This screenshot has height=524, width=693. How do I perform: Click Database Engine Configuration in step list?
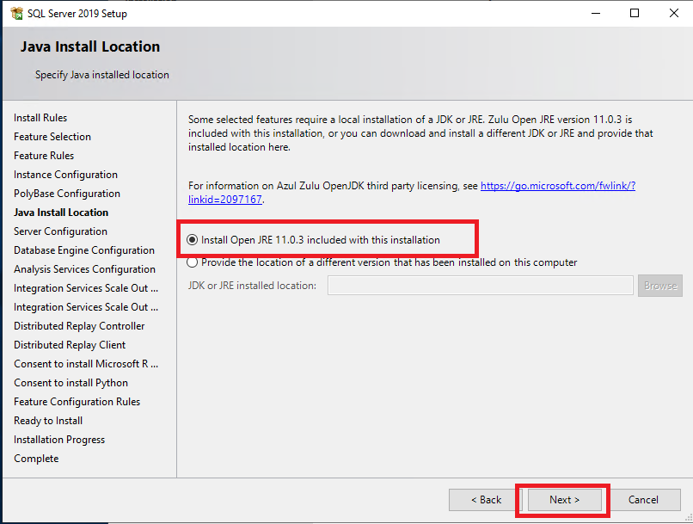(x=84, y=250)
